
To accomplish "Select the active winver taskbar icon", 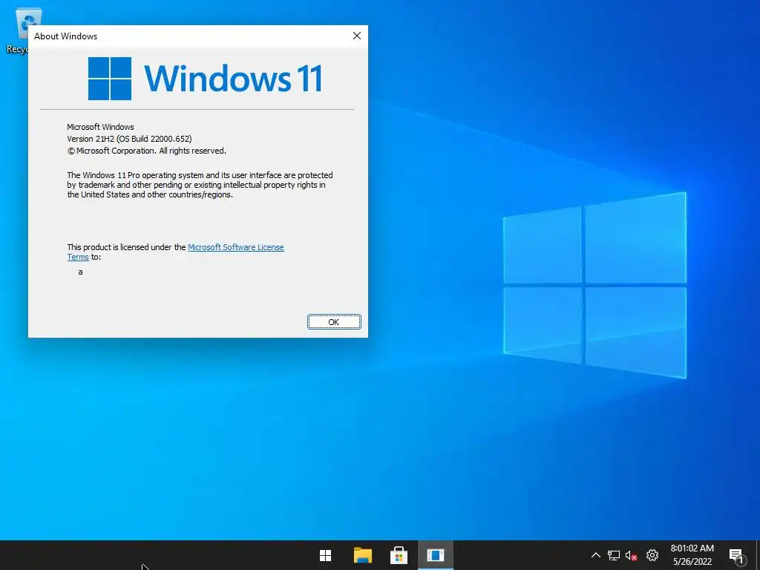I will pyautogui.click(x=435, y=555).
